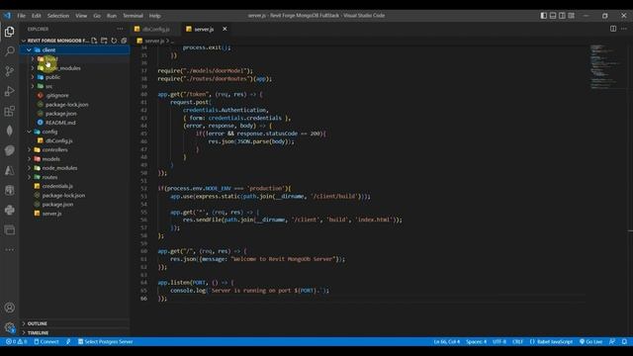Open the Selection menu
This screenshot has width=633, height=356.
58,16
